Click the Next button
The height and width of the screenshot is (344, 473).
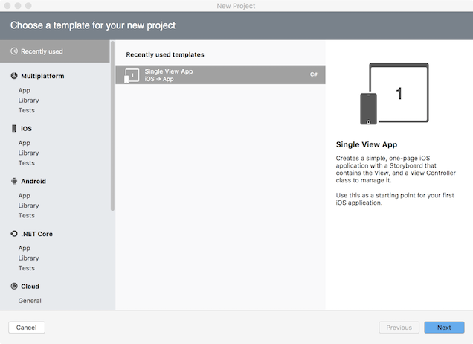coord(444,328)
